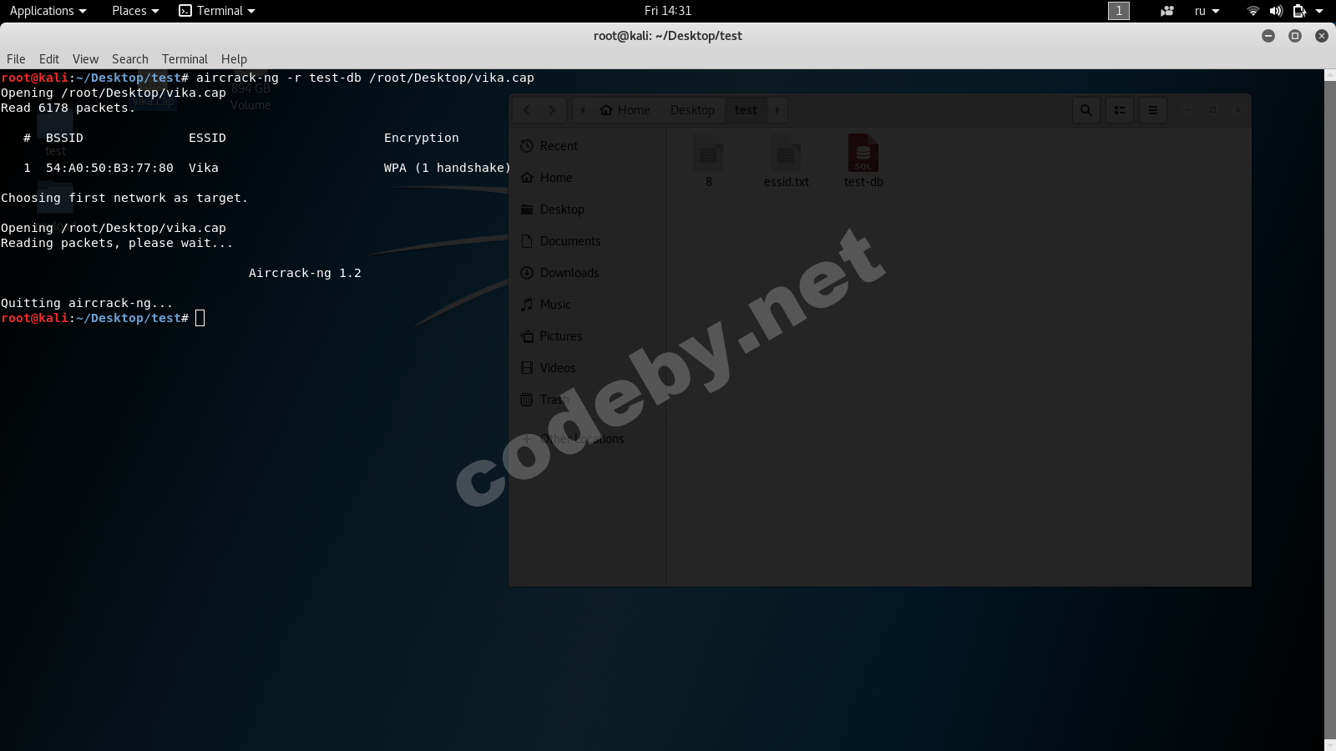This screenshot has height=751, width=1336.
Task: Click Home in the file manager path bar
Action: [625, 110]
